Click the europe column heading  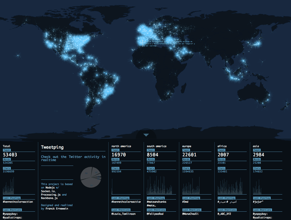[x=187, y=146]
